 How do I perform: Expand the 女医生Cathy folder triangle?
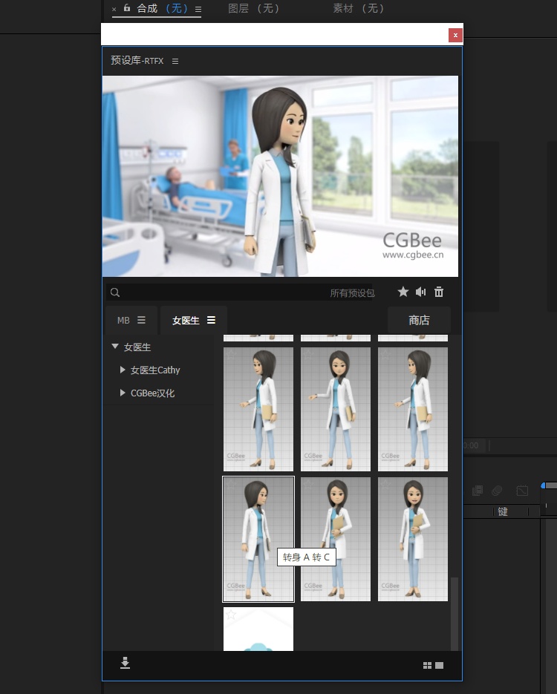[123, 370]
